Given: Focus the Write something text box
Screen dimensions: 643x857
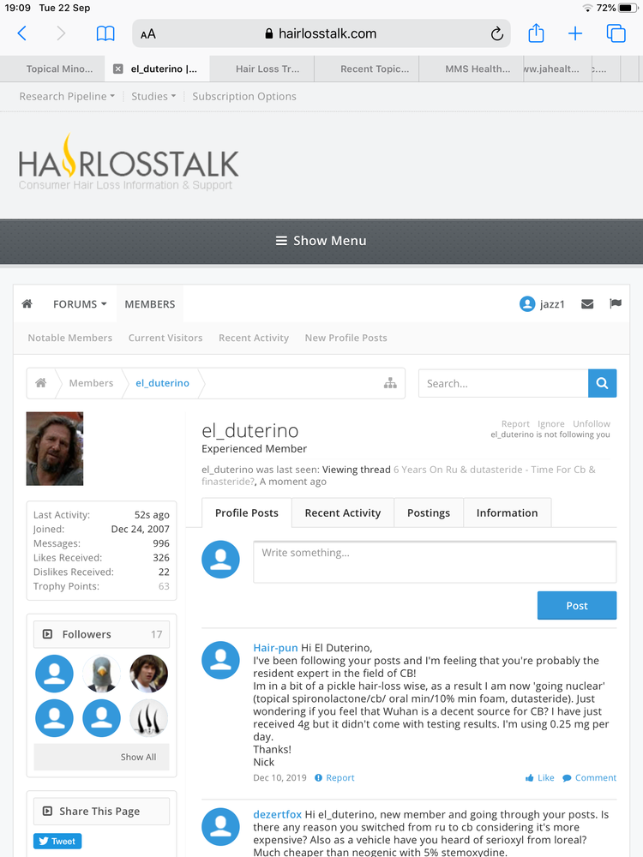Looking at the screenshot, I should 434,562.
